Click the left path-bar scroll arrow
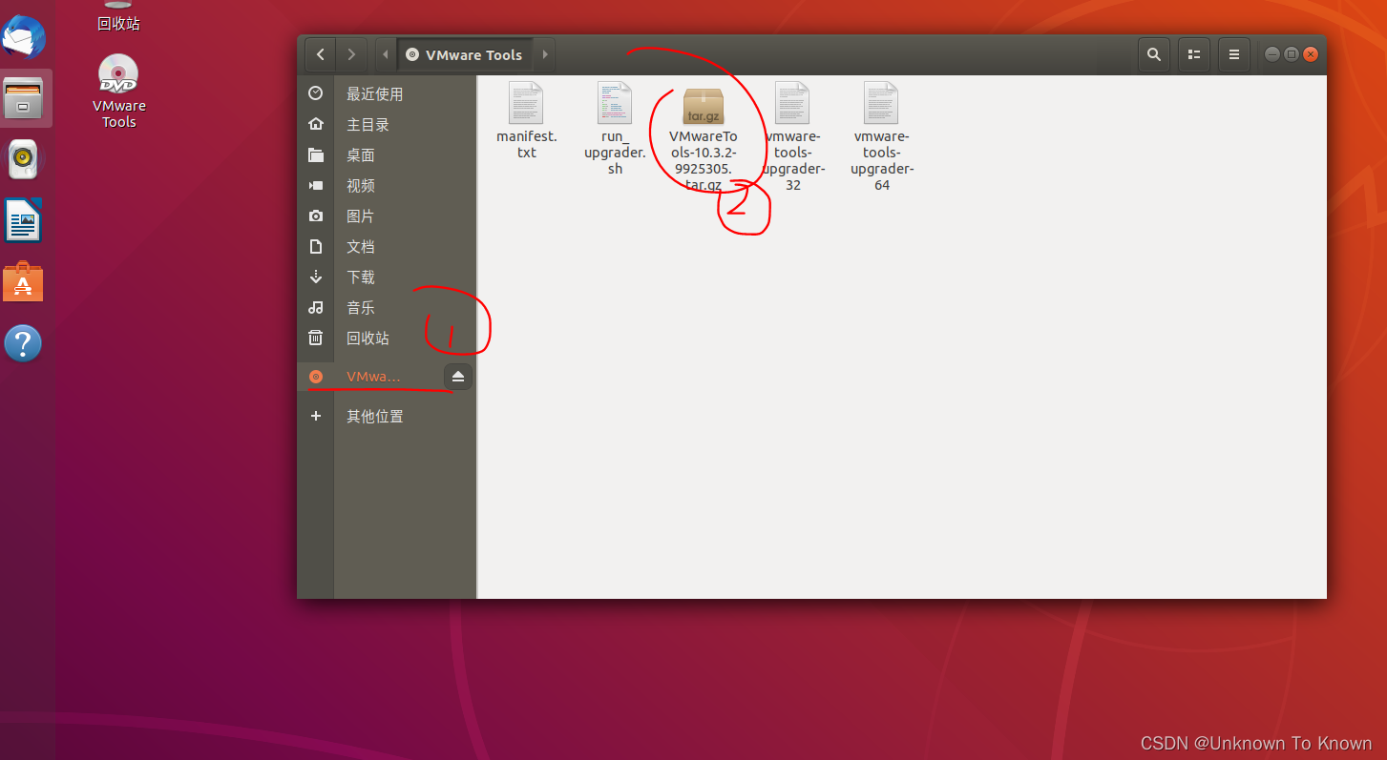 tap(386, 54)
